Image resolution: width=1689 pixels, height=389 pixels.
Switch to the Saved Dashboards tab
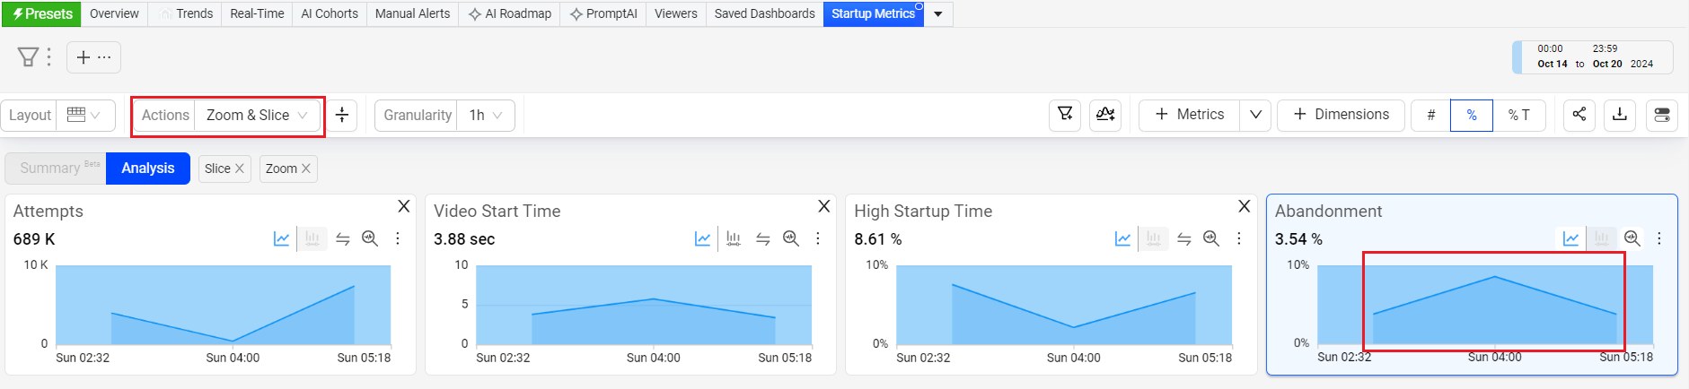pyautogui.click(x=764, y=13)
